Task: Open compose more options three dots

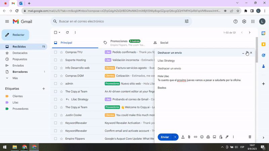Action: [x=233, y=137]
